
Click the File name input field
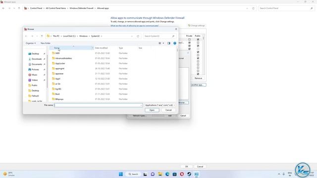(99, 105)
